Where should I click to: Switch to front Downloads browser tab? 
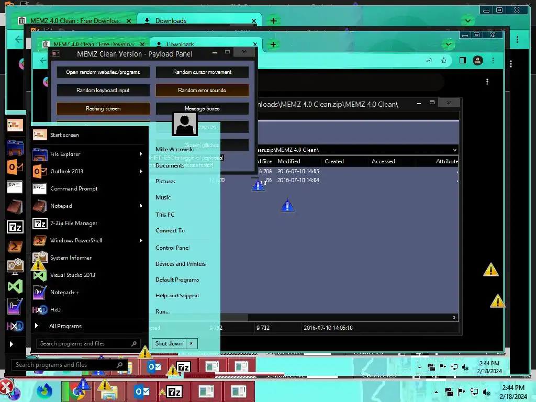[205, 44]
